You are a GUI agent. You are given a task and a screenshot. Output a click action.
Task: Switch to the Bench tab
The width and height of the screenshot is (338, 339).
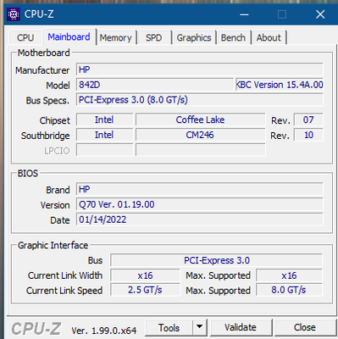[x=233, y=37]
